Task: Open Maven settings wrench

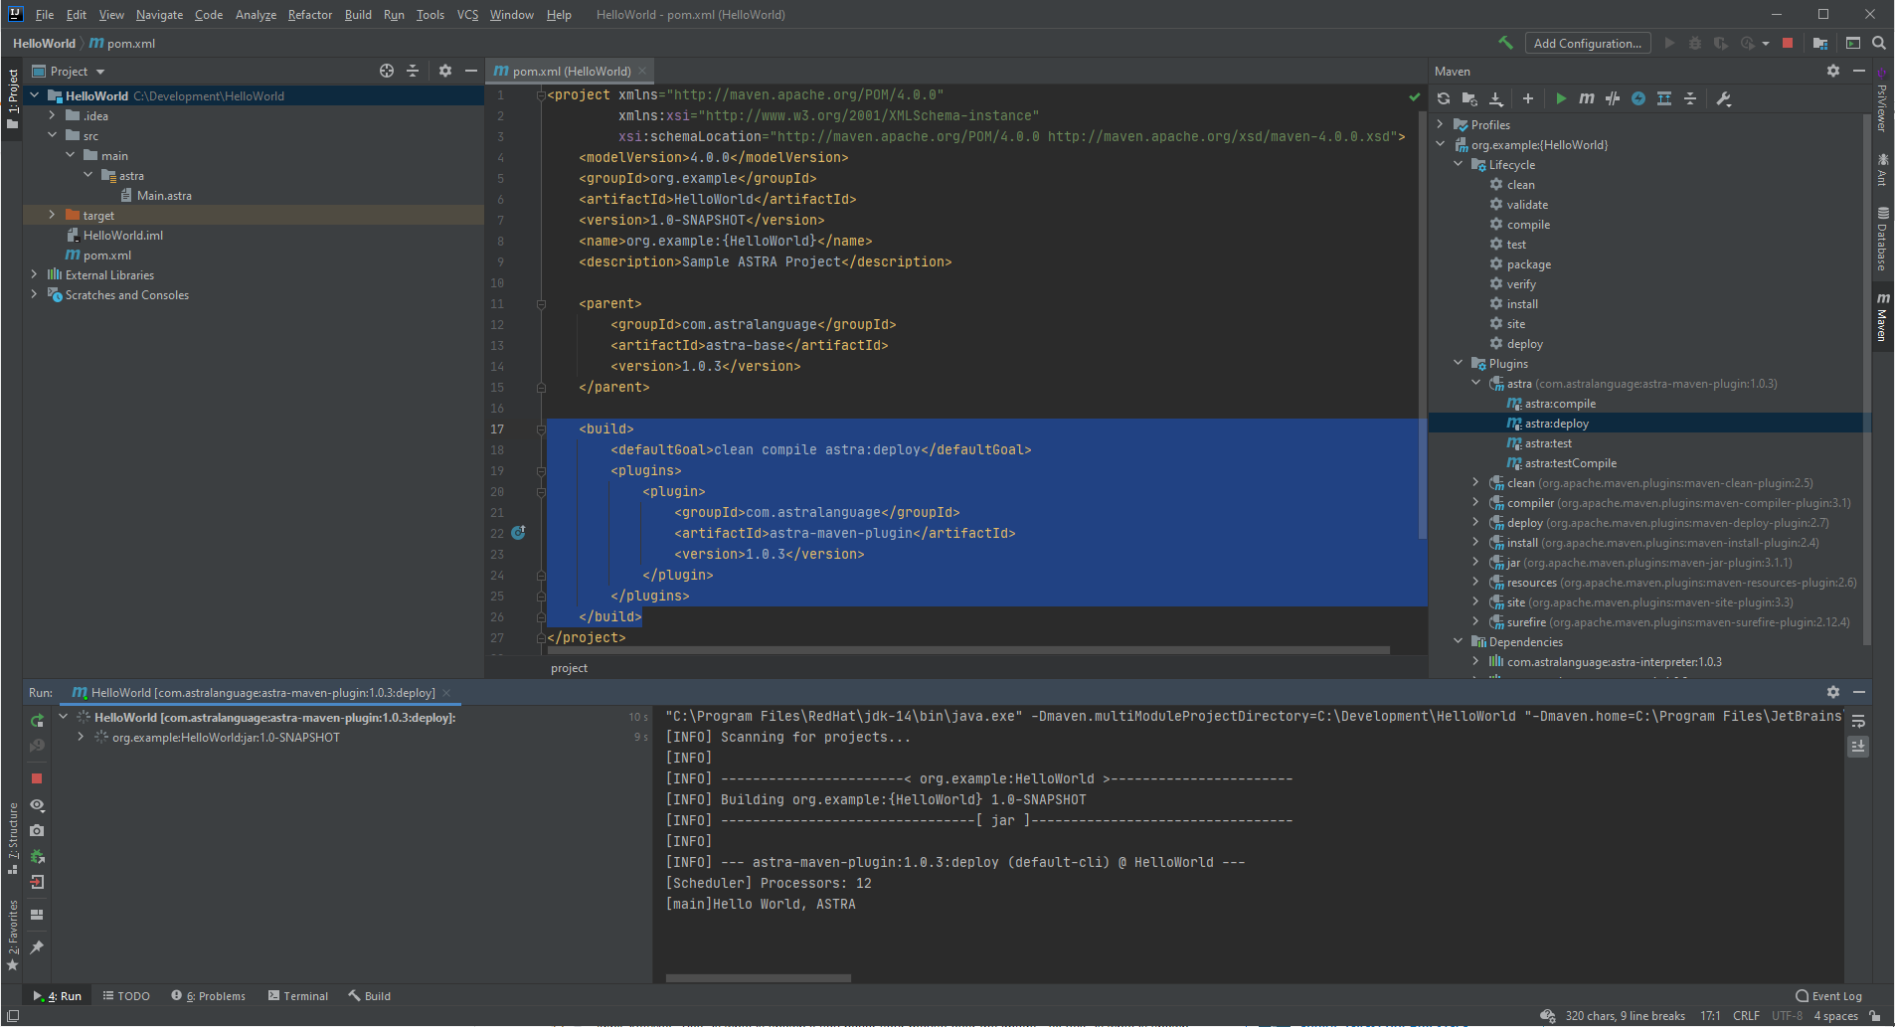Action: (1724, 98)
